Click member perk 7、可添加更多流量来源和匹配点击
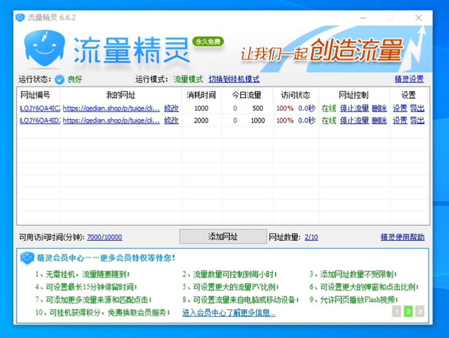 93,299
